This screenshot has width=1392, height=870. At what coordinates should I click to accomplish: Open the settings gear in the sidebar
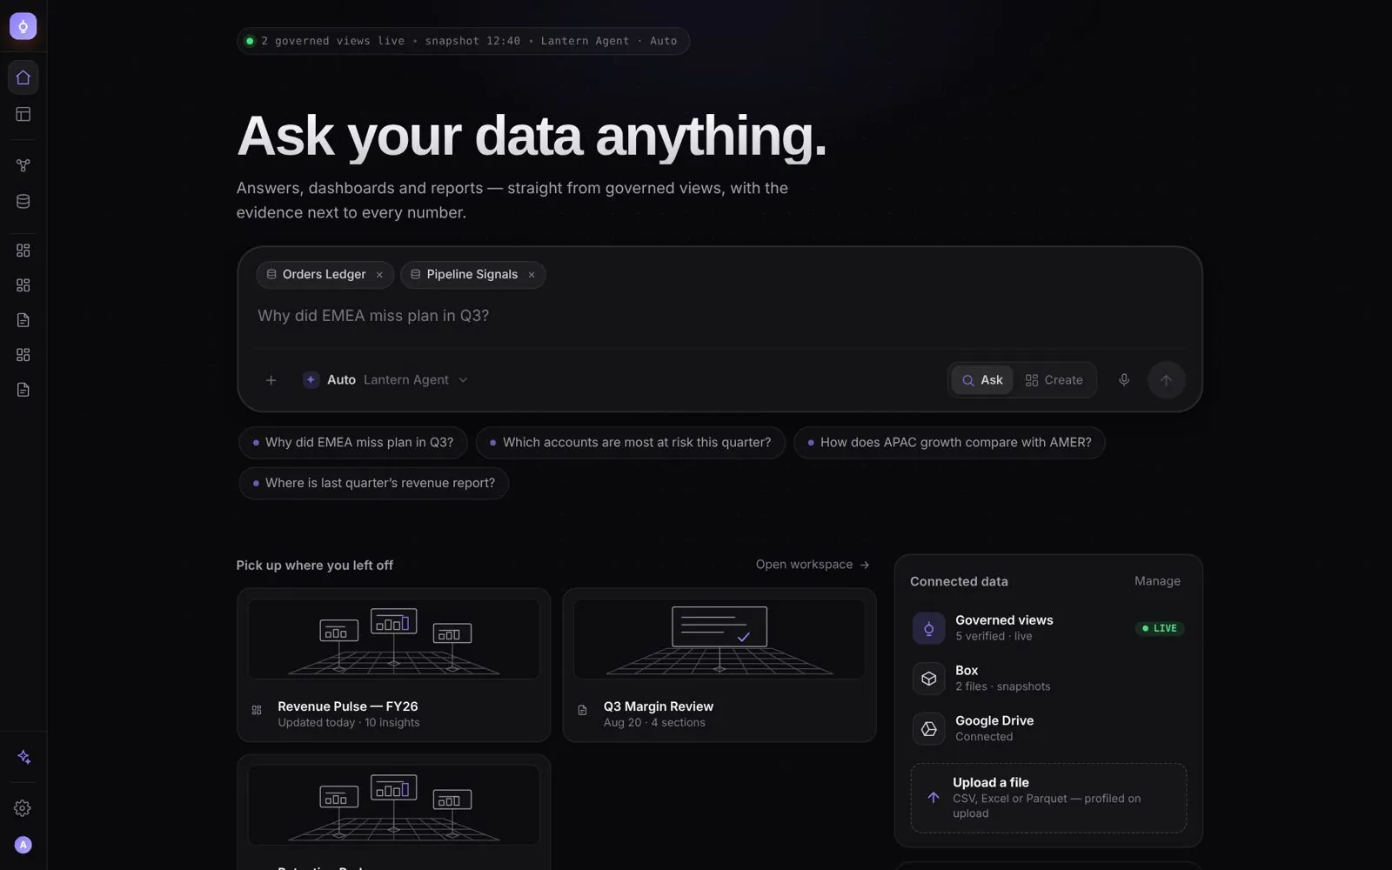point(23,808)
